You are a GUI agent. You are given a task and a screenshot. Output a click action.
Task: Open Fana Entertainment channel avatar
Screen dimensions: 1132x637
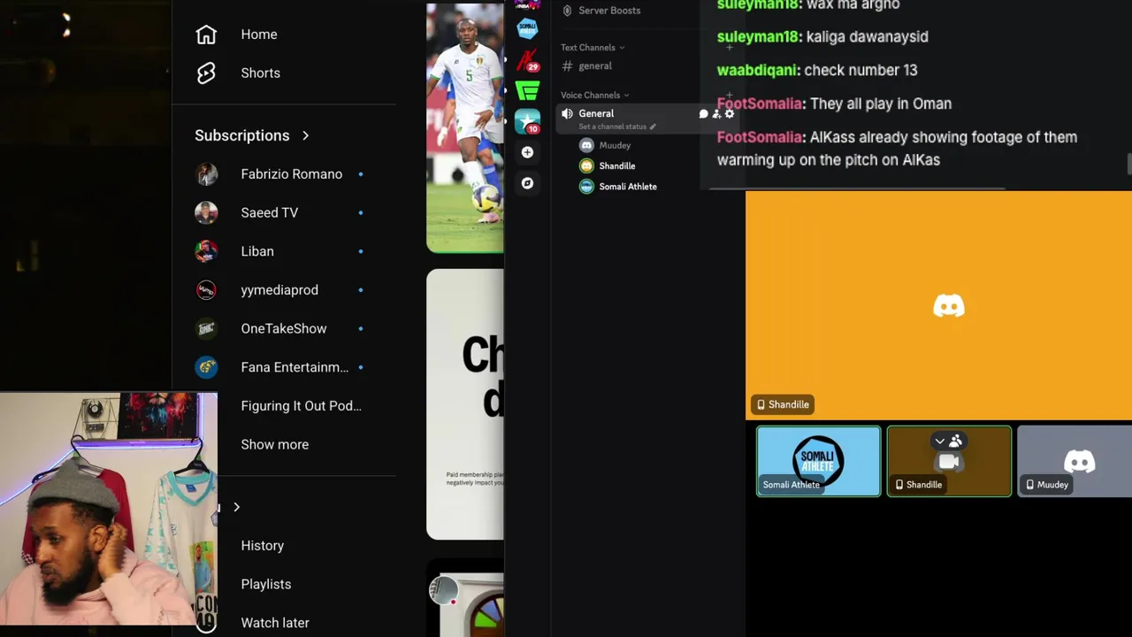pos(206,367)
